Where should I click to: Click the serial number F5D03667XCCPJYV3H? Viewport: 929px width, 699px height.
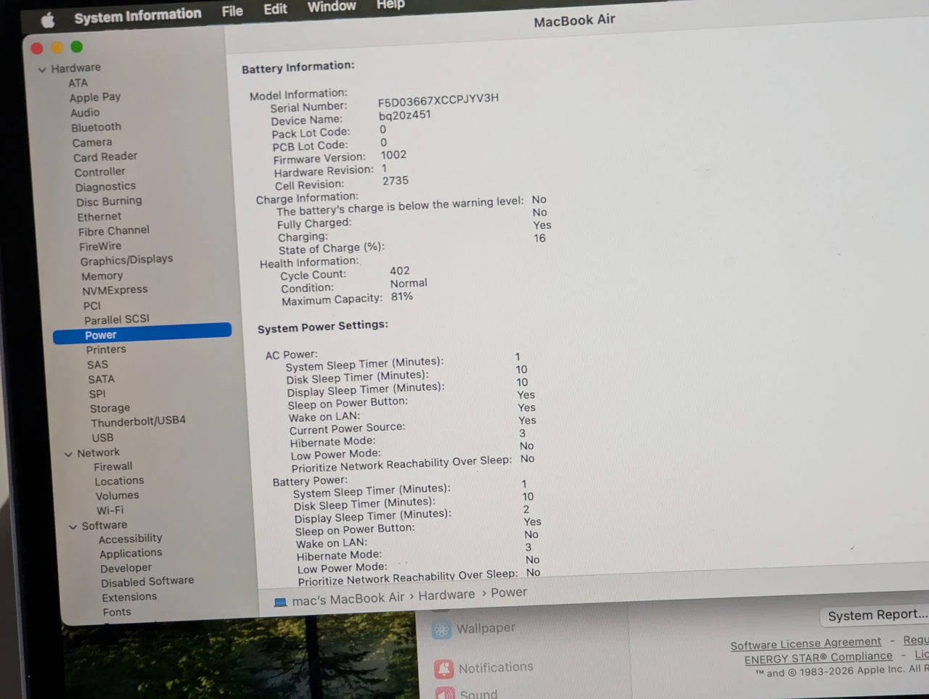click(438, 100)
